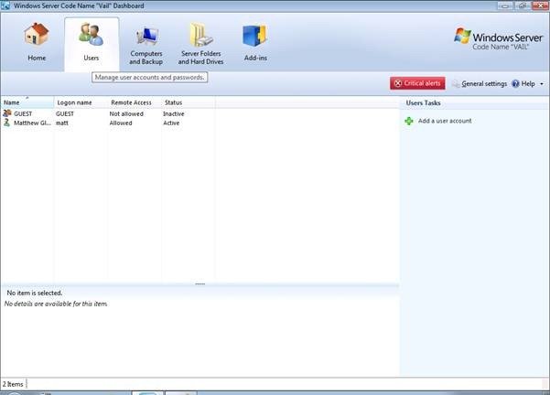Click the Dashboard title bar app icon
The height and width of the screenshot is (395, 550).
(x=5, y=5)
